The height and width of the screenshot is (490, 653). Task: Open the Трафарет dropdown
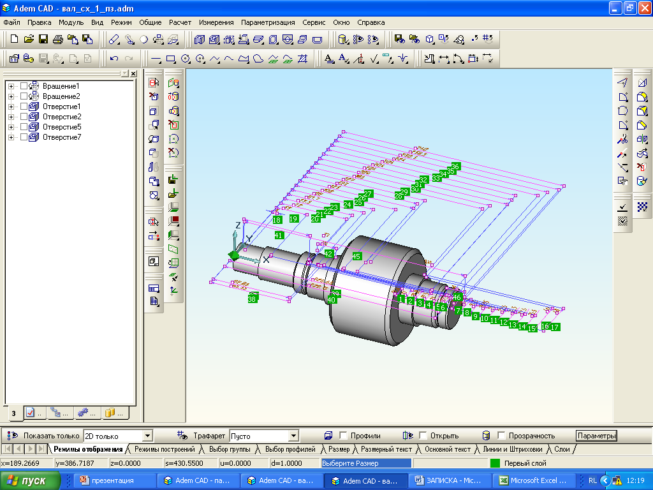coord(293,436)
